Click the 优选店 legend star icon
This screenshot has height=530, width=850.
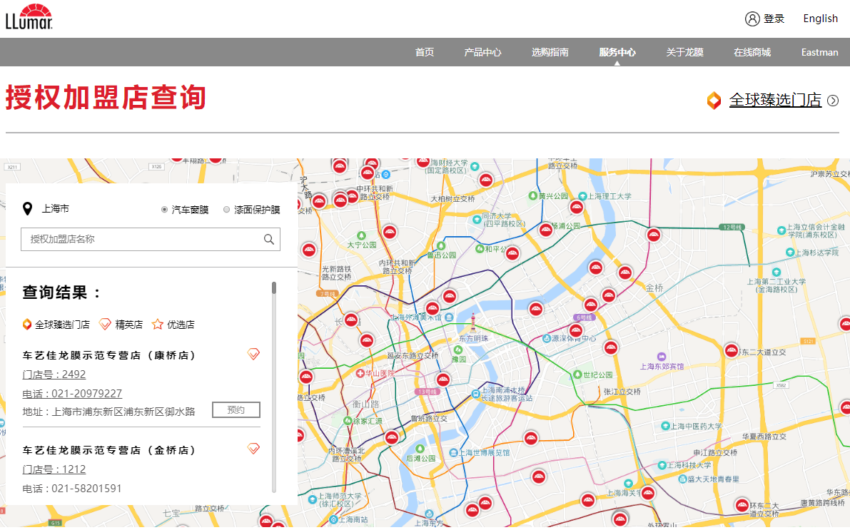(157, 325)
